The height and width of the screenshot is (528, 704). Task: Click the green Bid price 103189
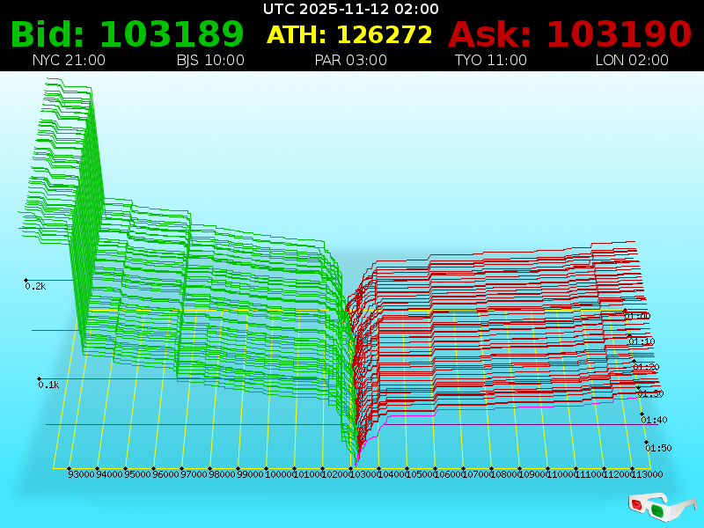(x=127, y=34)
